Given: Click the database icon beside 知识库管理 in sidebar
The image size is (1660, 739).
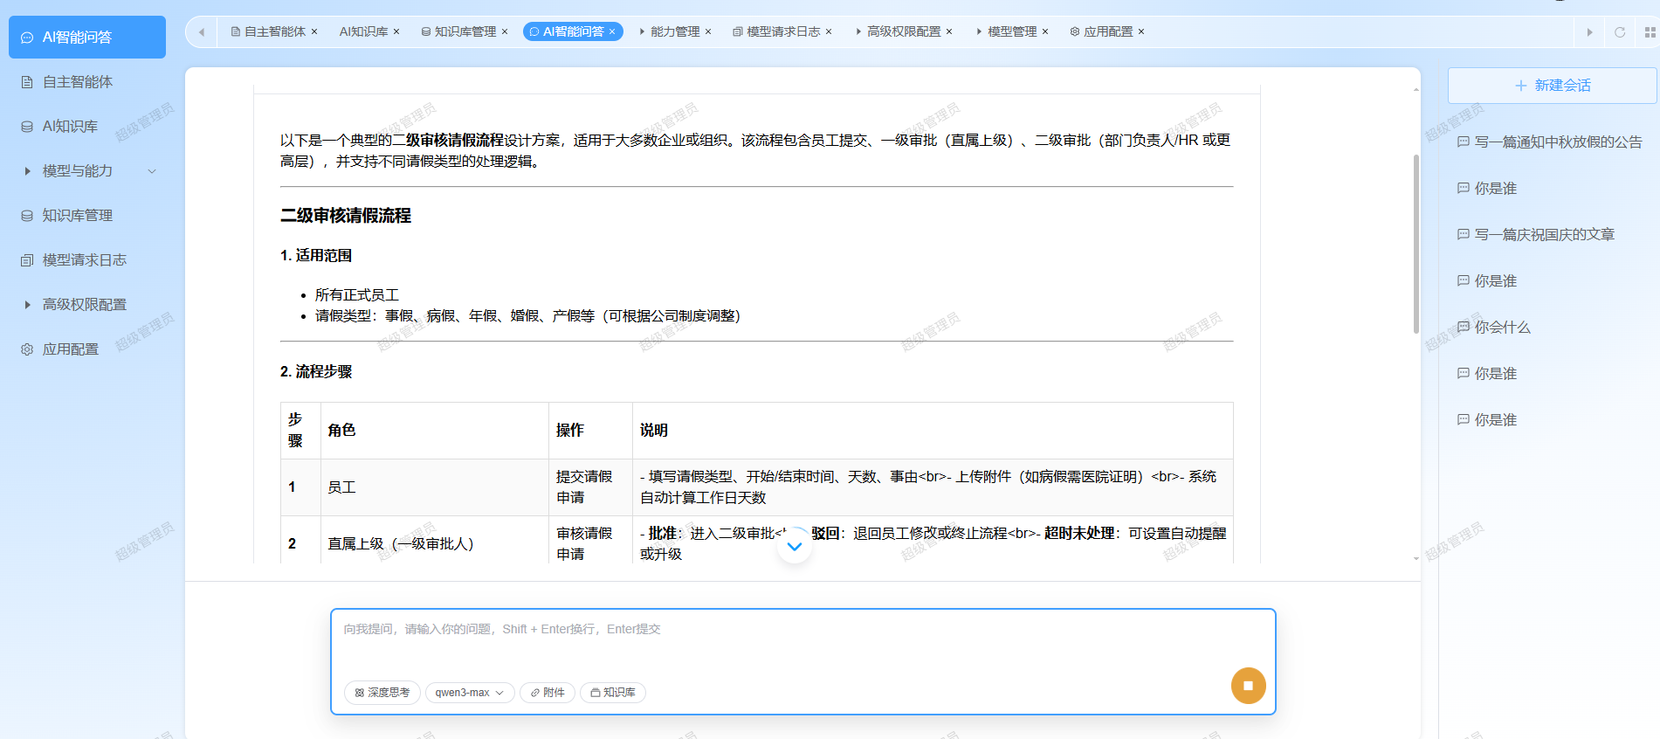Looking at the screenshot, I should pyautogui.click(x=27, y=216).
